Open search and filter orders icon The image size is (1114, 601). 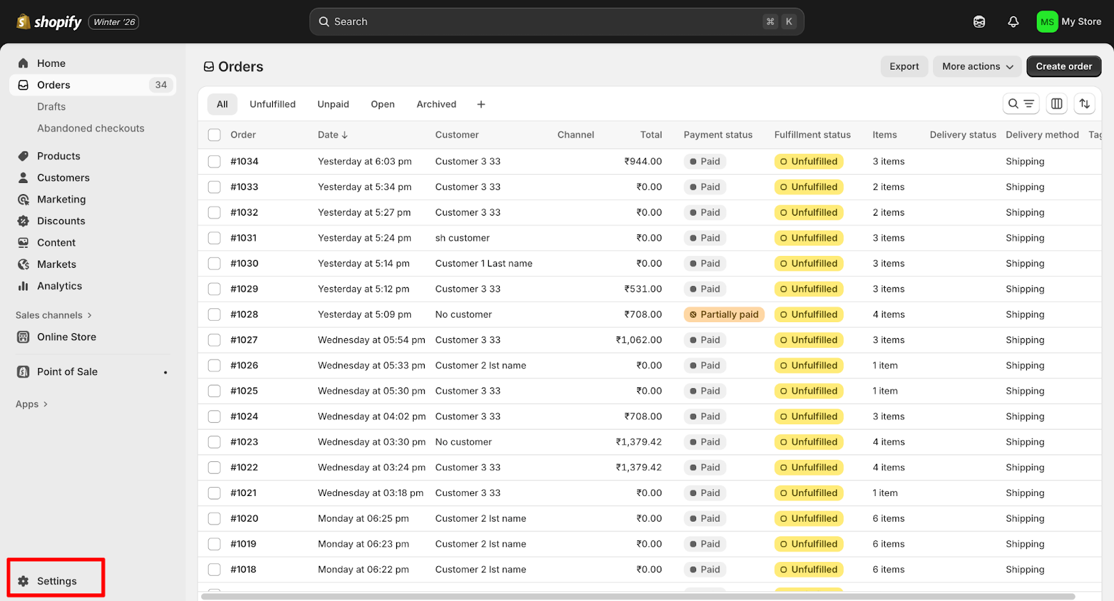tap(1021, 104)
